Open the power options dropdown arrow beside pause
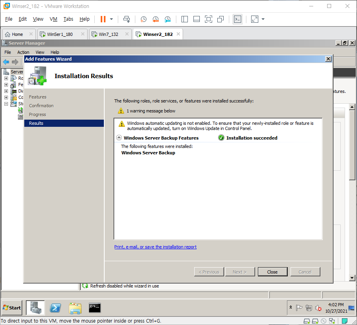The height and width of the screenshot is (325, 357). [111, 19]
